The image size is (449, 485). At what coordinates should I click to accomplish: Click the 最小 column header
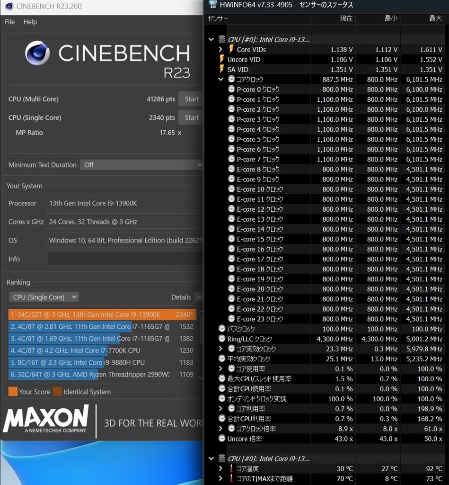pyautogui.click(x=378, y=18)
